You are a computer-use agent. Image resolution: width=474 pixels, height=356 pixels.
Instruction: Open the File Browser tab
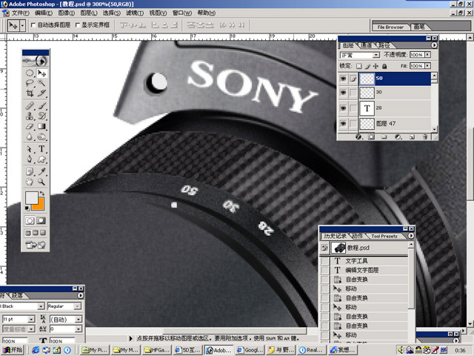point(390,27)
